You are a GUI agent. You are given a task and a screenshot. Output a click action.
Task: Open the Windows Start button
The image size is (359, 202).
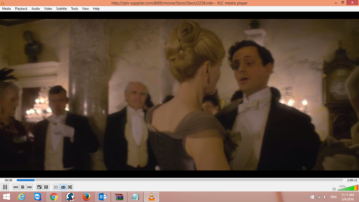tap(7, 197)
